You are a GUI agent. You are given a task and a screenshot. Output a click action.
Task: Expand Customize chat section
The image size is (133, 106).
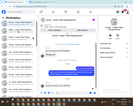click(x=114, y=43)
